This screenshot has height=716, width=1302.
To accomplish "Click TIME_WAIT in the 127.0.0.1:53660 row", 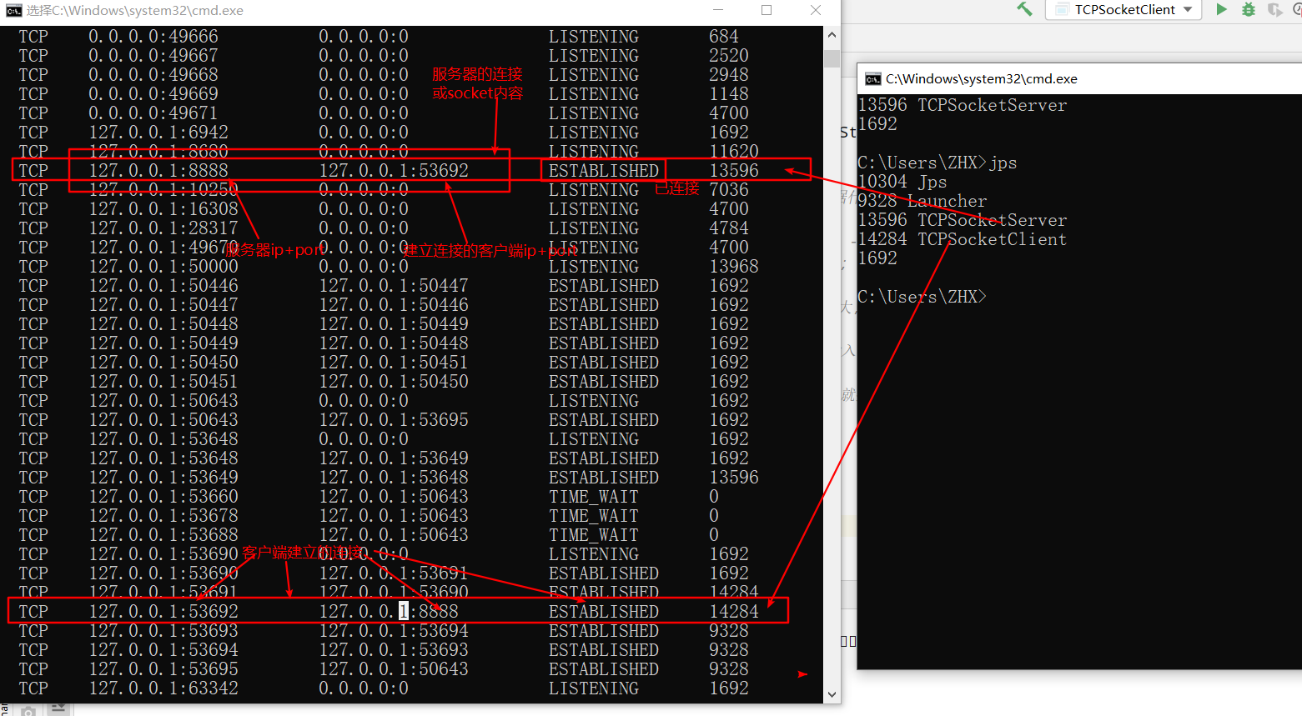I will 594,497.
